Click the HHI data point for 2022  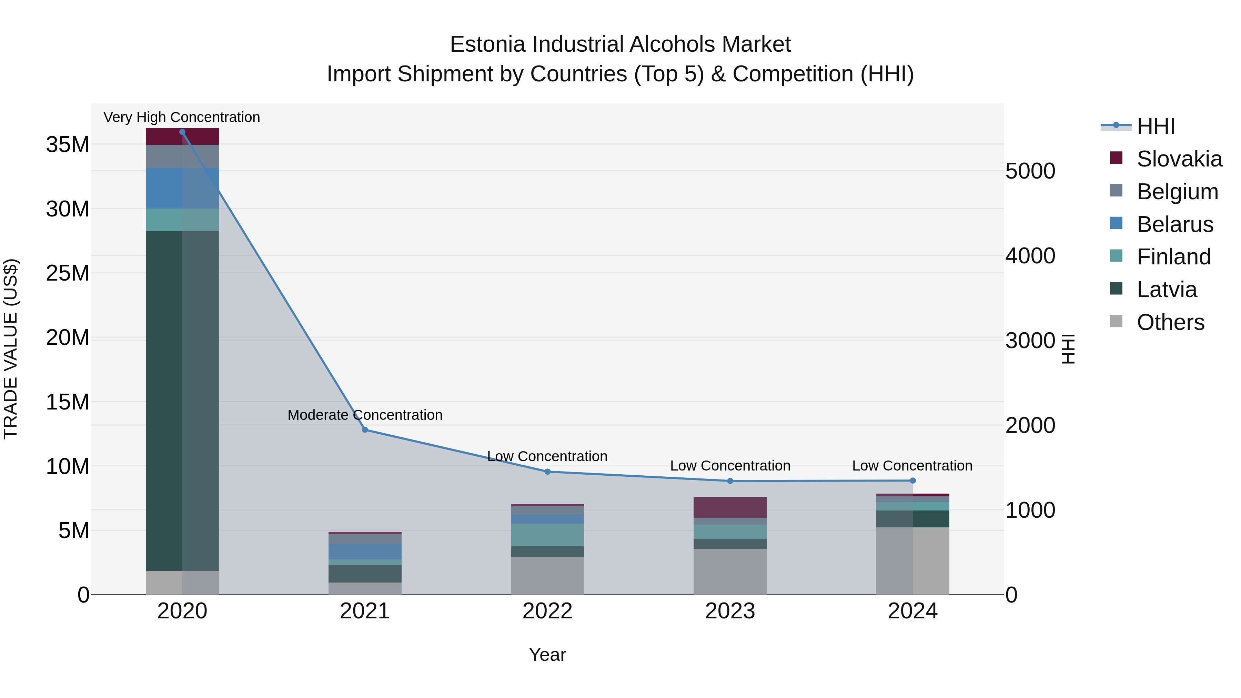point(547,472)
